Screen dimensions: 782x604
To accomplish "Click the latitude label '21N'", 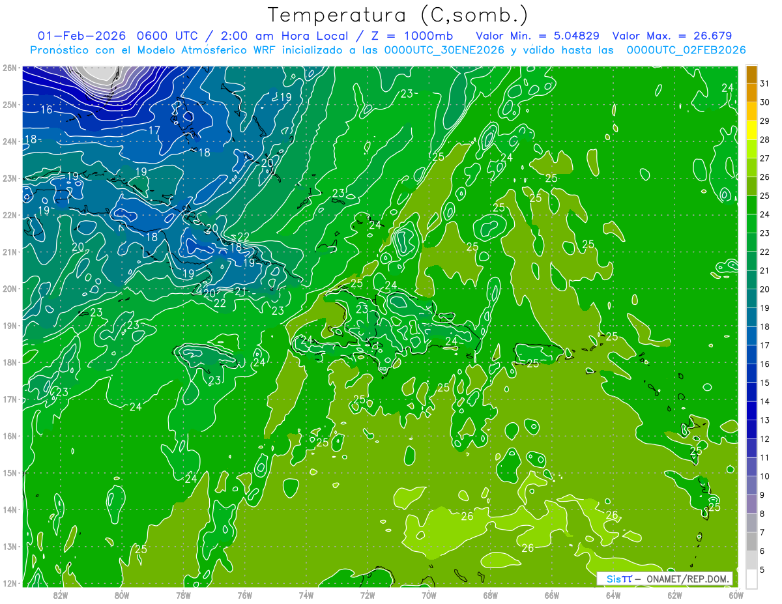I will 9,252.
